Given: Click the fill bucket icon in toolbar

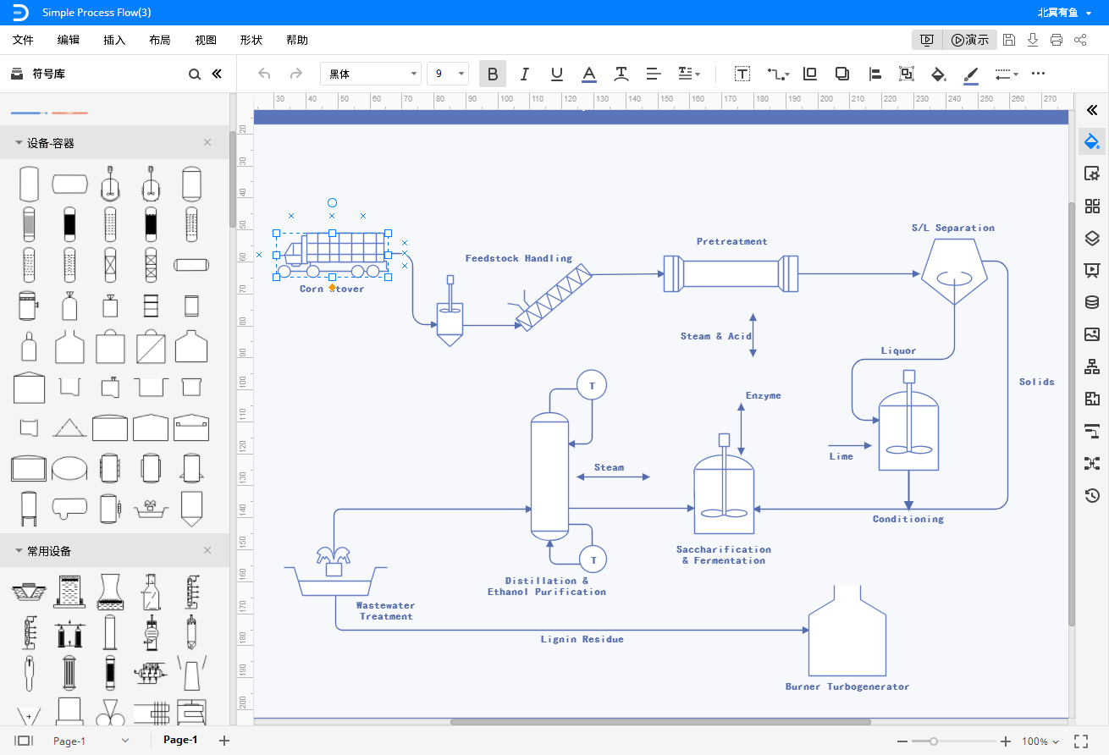Looking at the screenshot, I should [938, 74].
